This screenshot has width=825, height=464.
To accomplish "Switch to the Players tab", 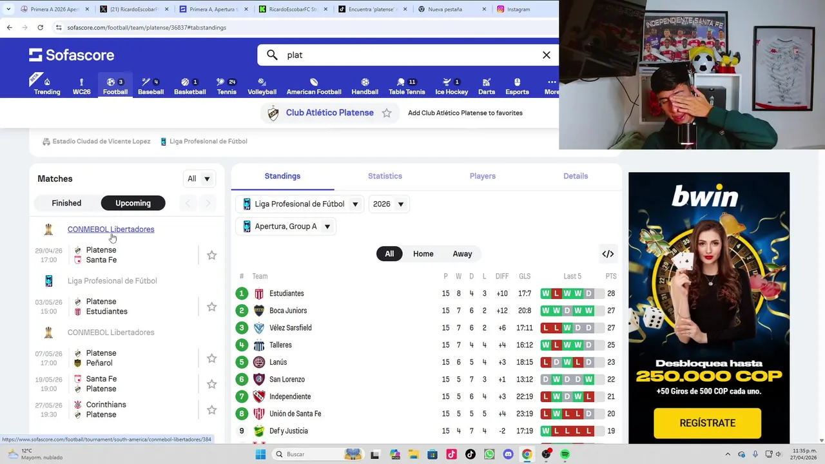I will 483,176.
